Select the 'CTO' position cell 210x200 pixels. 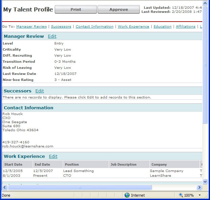click(x=67, y=175)
